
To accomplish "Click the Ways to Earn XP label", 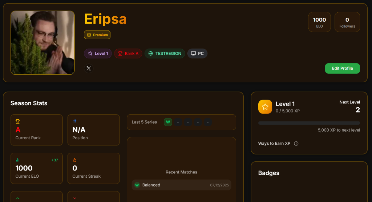I will (x=274, y=144).
